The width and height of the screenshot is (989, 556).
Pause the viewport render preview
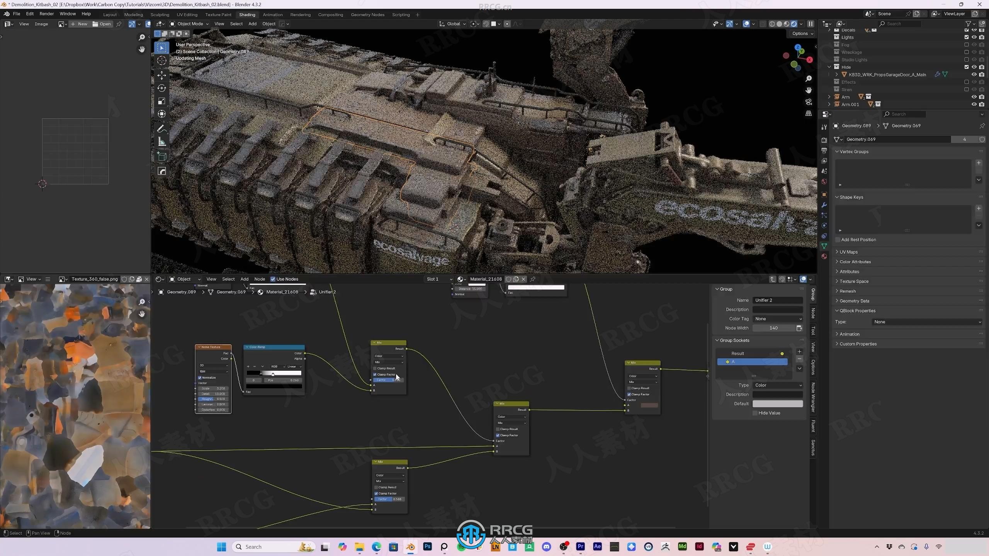811,24
